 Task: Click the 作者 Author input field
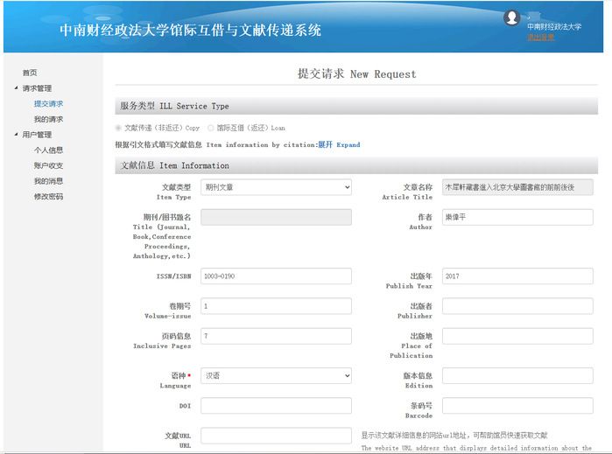point(517,217)
